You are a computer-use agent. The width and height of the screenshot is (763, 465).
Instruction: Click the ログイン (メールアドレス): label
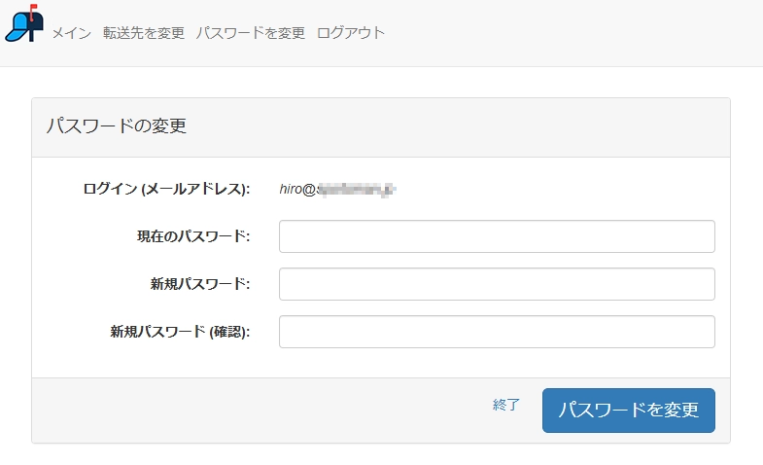166,189
